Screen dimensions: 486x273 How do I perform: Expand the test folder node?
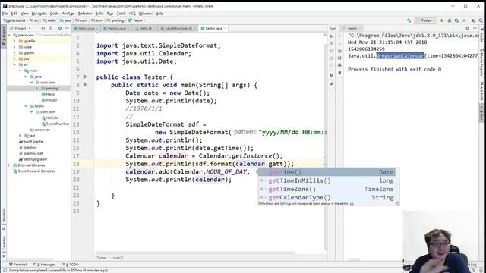pos(21,136)
